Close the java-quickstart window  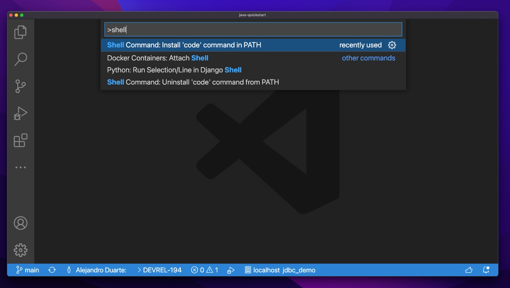11,15
